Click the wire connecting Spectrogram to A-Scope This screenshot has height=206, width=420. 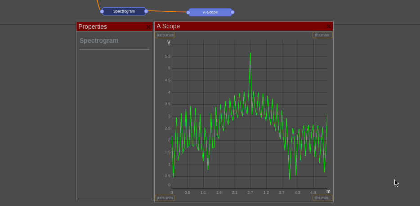[167, 12]
